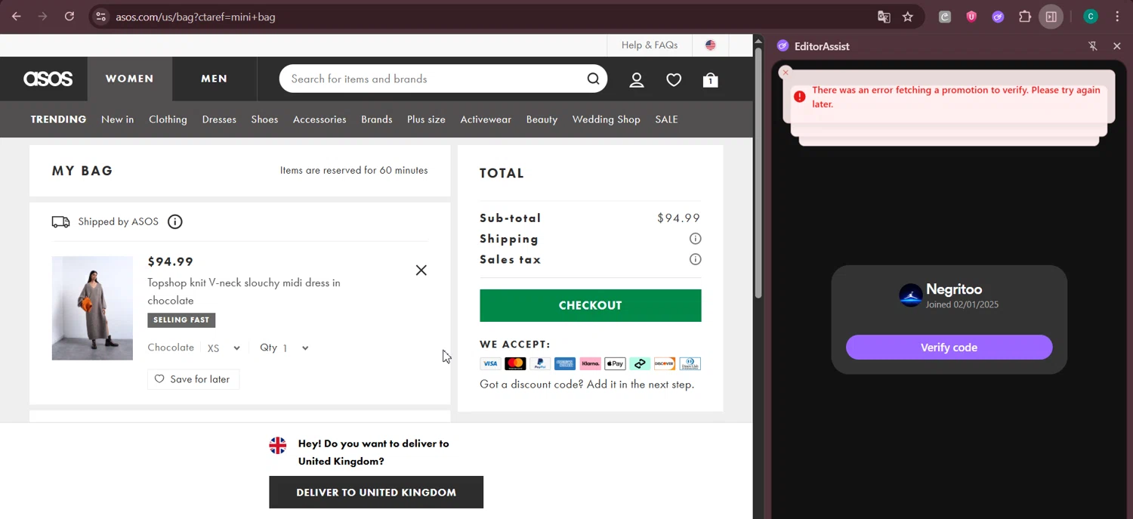Open the New in menu
Image resolution: width=1133 pixels, height=519 pixels.
117,119
